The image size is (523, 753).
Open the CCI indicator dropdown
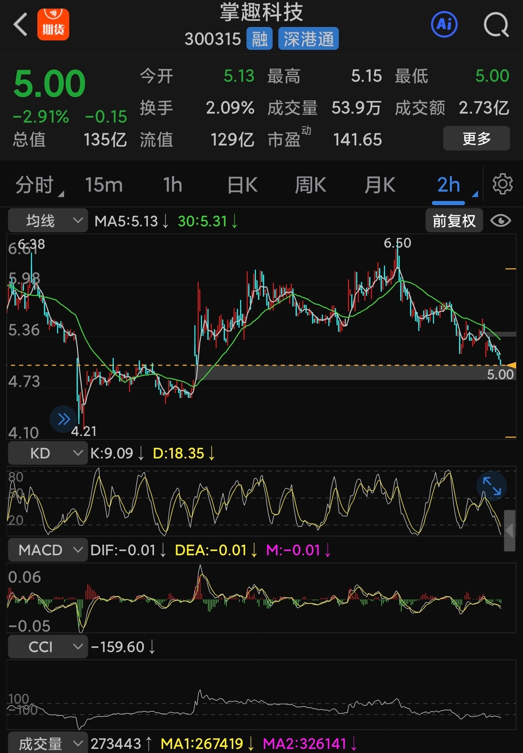[x=48, y=646]
